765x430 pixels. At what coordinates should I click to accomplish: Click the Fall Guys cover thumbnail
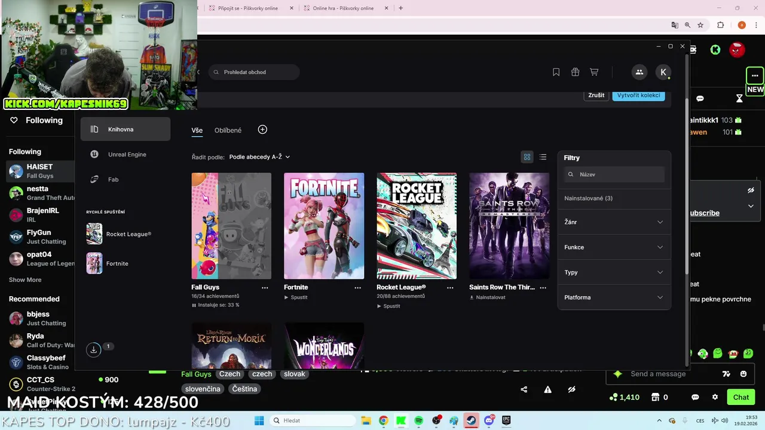pos(231,226)
